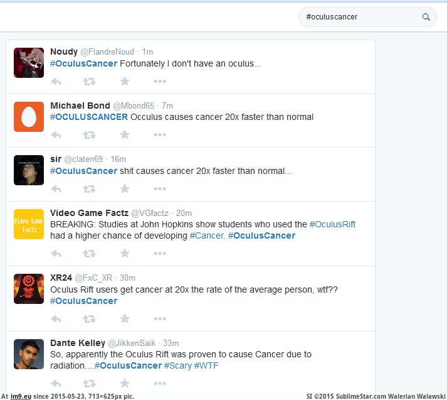Favorite Dante Kelley's tweet
This screenshot has width=447, height=400.
point(125,383)
